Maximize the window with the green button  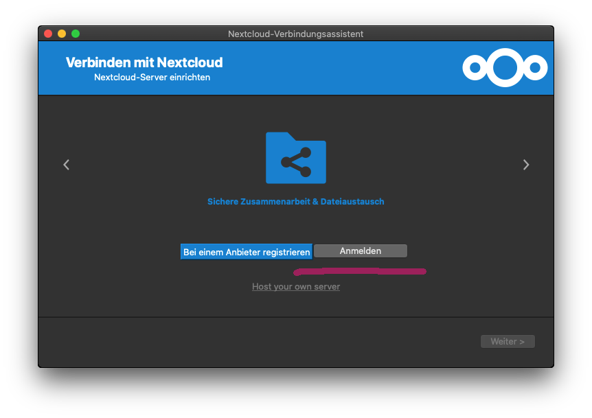76,34
